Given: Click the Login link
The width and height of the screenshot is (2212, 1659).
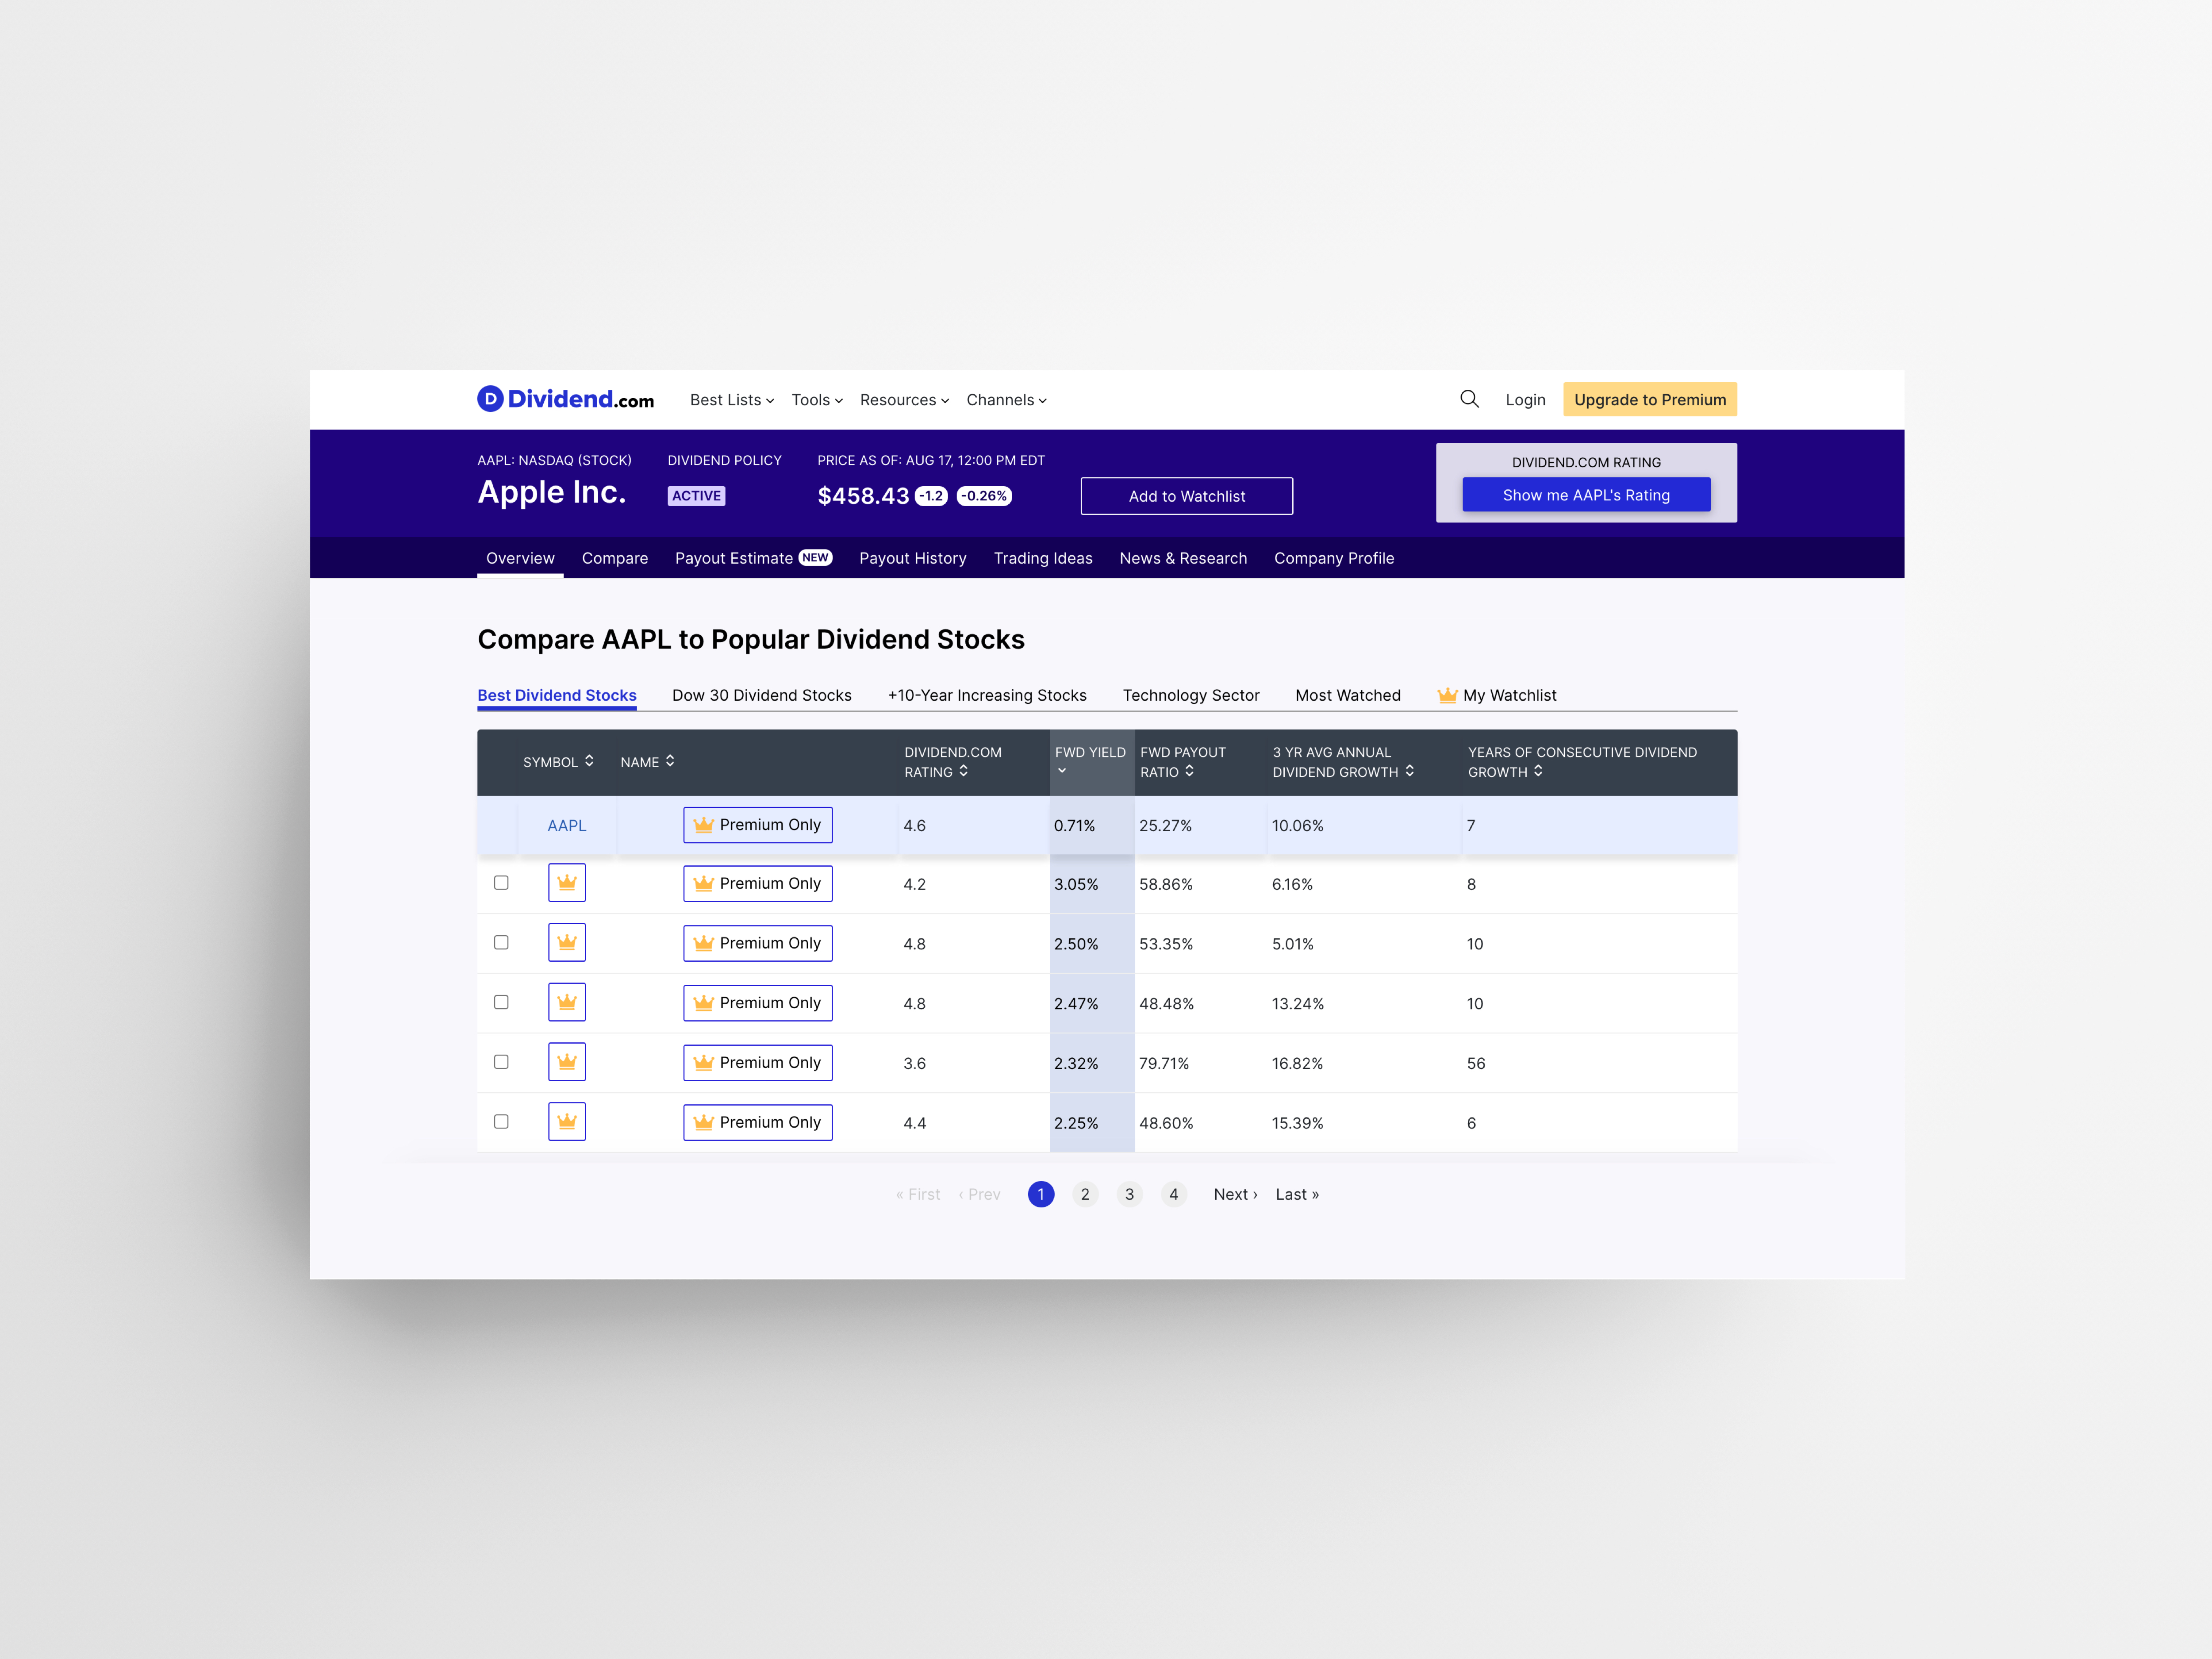Looking at the screenshot, I should (1525, 400).
